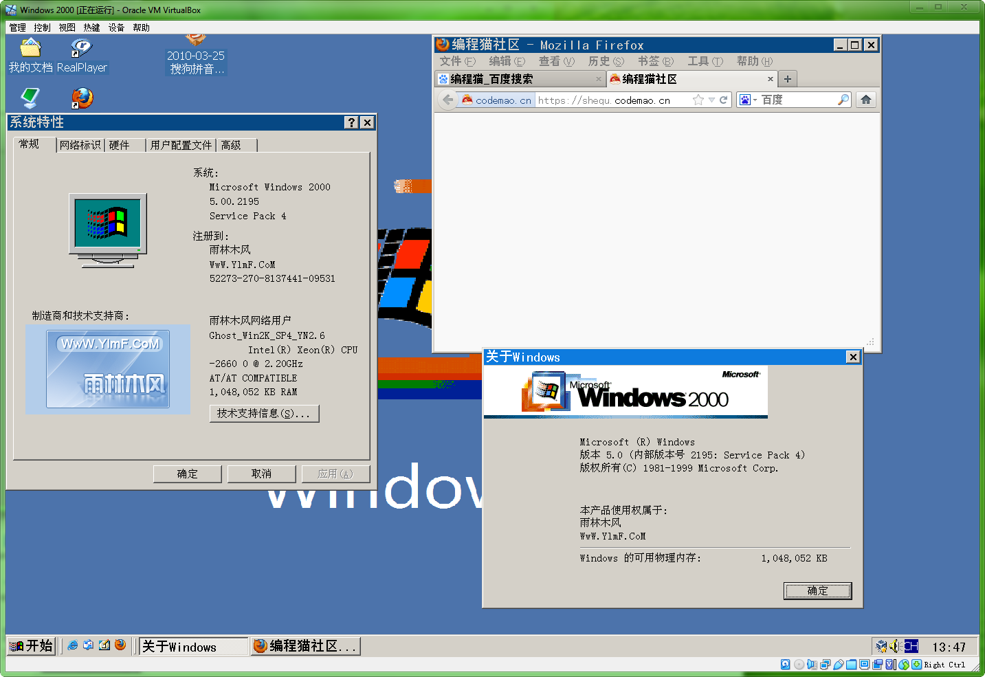
Task: Click the 13:47 taskbar clock
Action: (949, 647)
